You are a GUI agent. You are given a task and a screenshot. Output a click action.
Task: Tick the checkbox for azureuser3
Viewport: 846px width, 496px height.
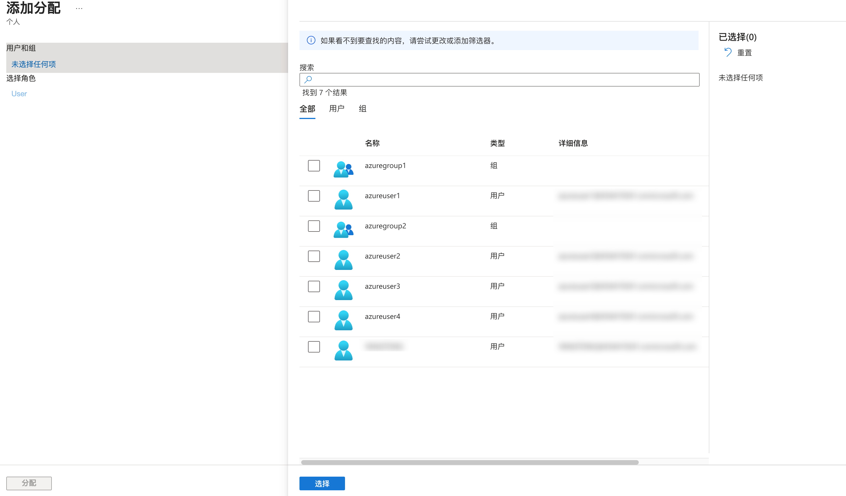pos(314,286)
